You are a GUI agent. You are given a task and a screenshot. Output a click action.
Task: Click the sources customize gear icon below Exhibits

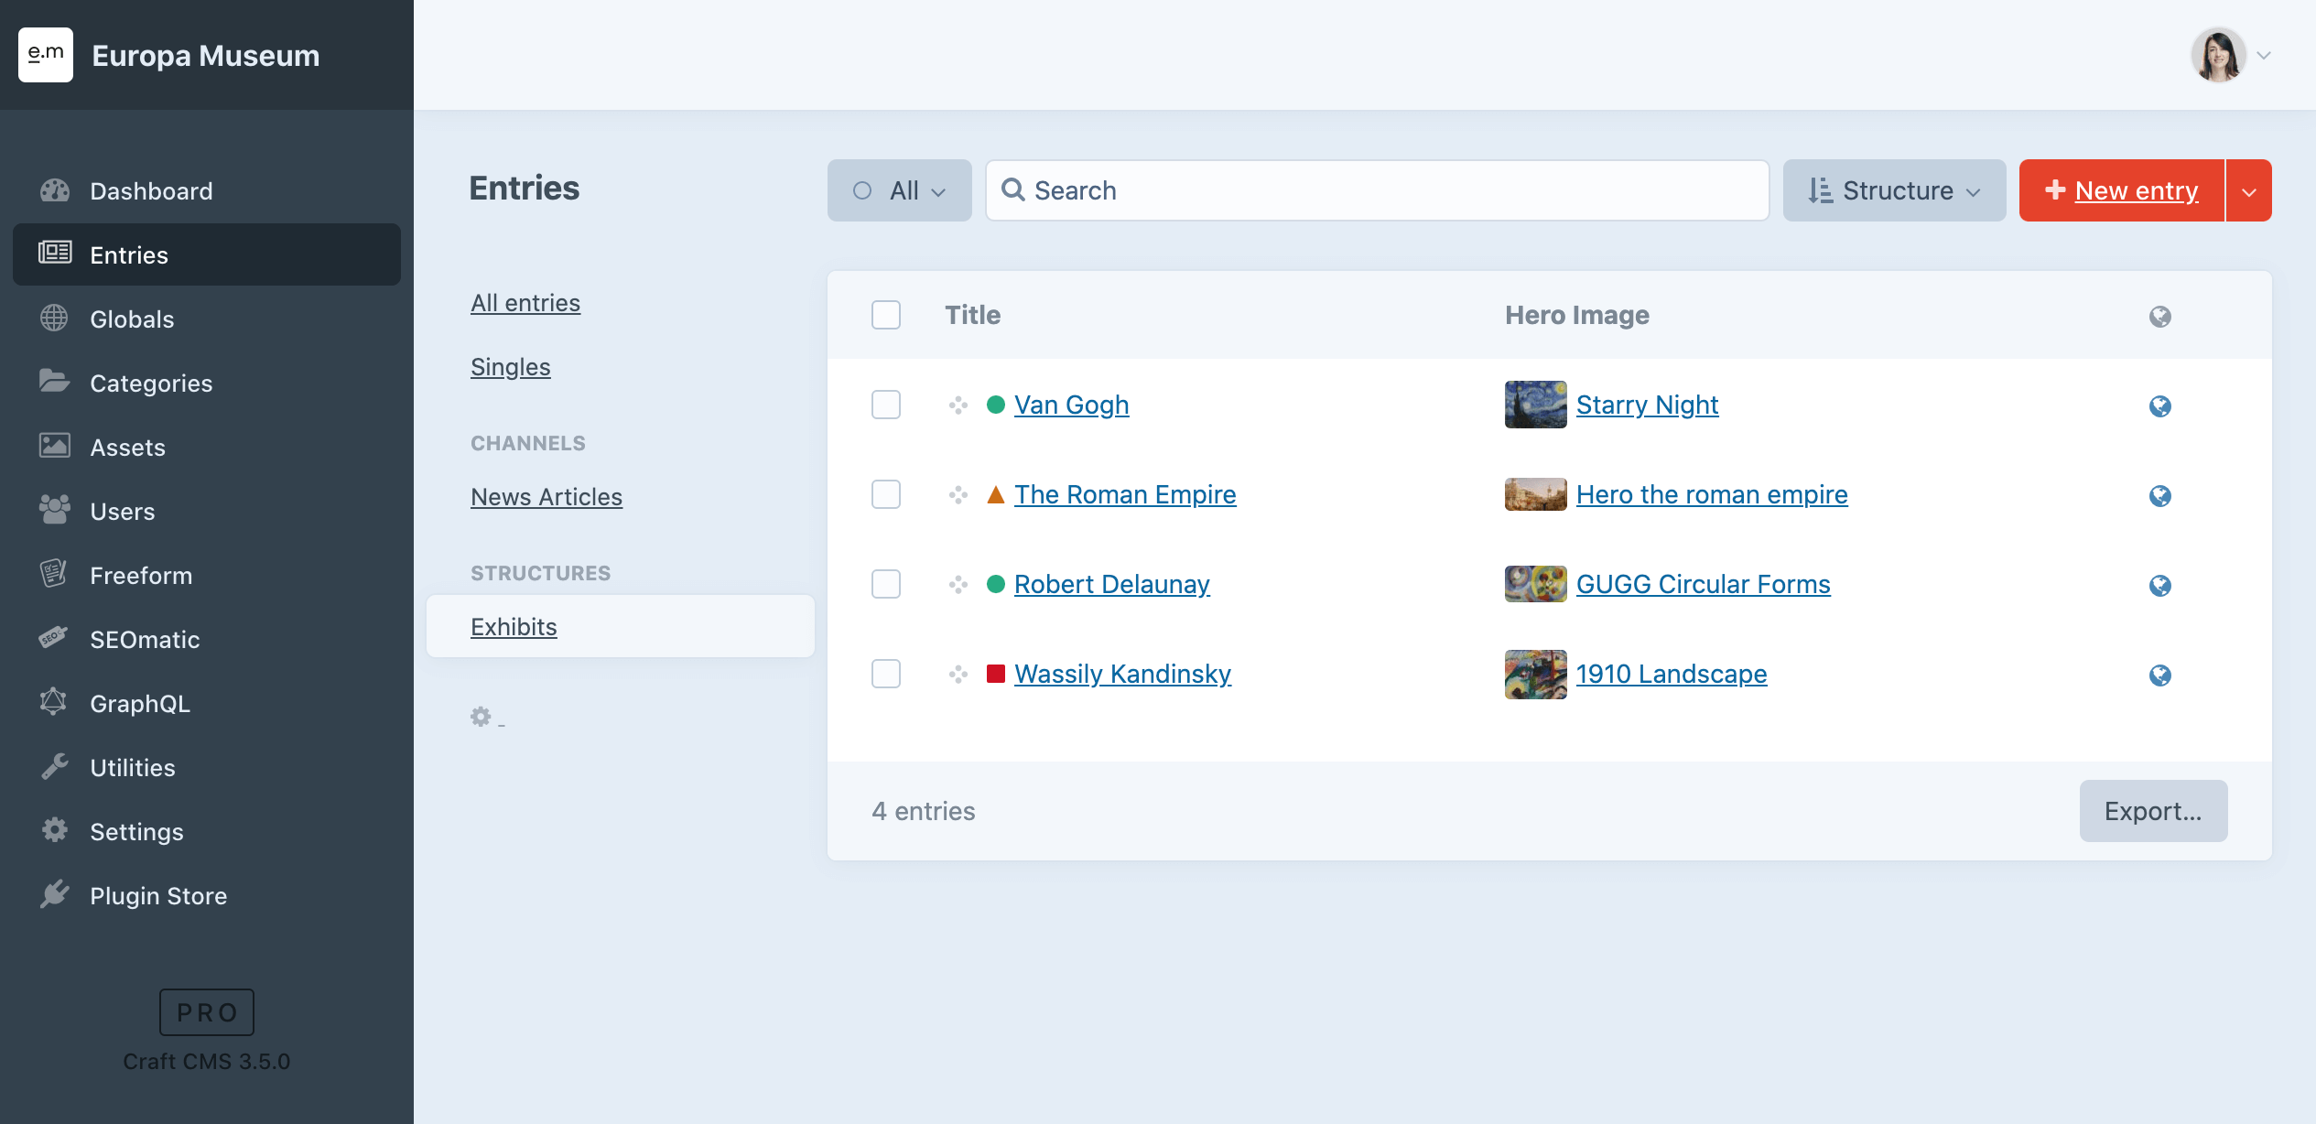click(x=482, y=717)
